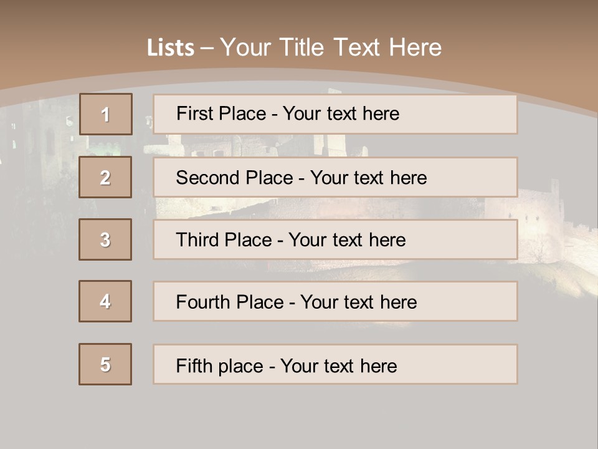The width and height of the screenshot is (598, 449).
Task: Select the number 2 square
Action: (105, 177)
